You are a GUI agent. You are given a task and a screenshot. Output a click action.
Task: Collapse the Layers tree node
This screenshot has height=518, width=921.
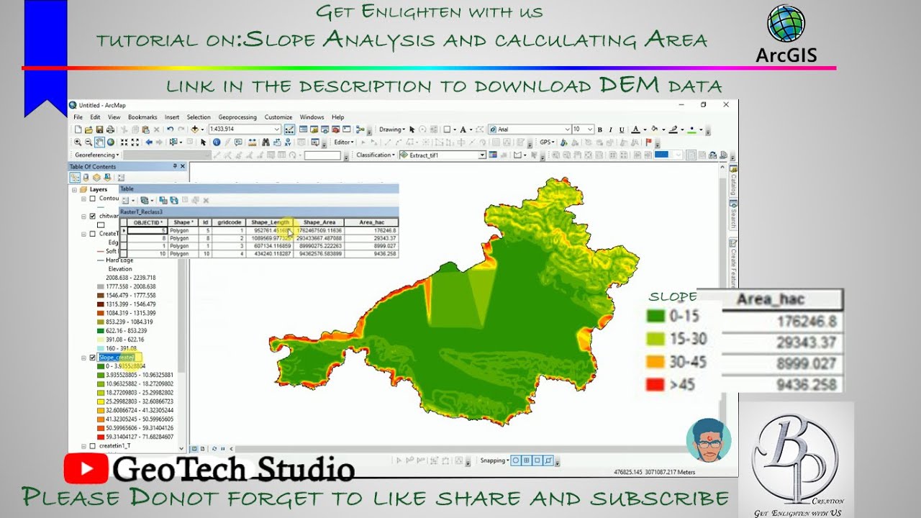coord(74,190)
